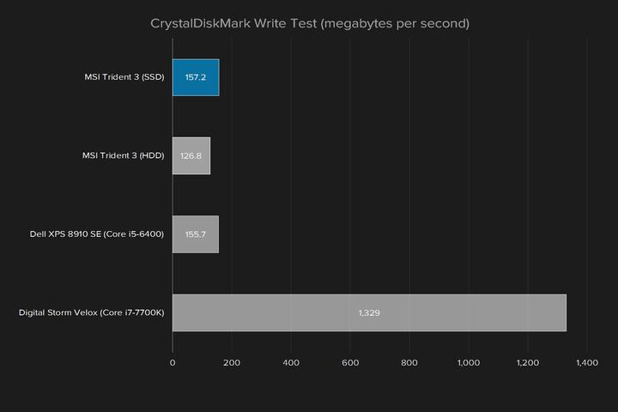Click the 1,329 value label
The width and height of the screenshot is (618, 412).
click(369, 312)
